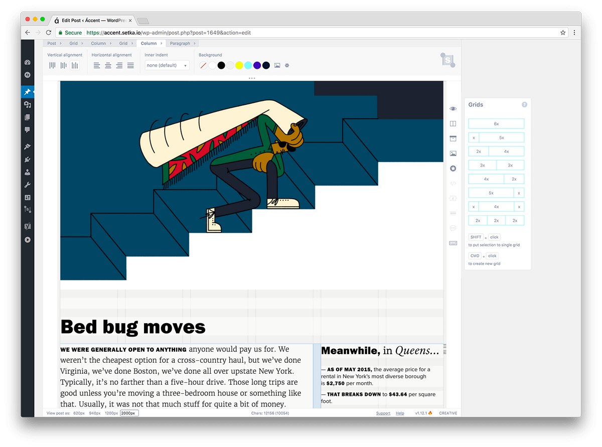Click the Grids panel help question icon
Screen dimensions: 602x447
524,105
